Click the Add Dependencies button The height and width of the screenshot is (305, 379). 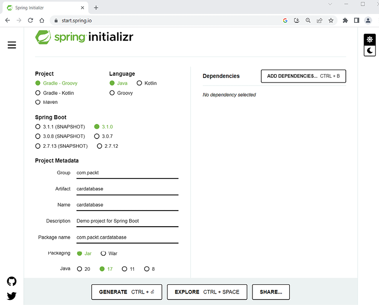tap(303, 76)
